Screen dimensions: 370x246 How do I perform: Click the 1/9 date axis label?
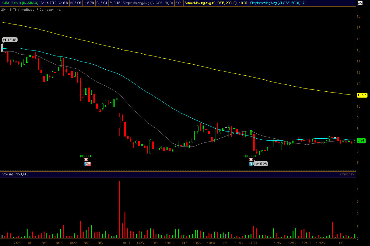point(341,243)
